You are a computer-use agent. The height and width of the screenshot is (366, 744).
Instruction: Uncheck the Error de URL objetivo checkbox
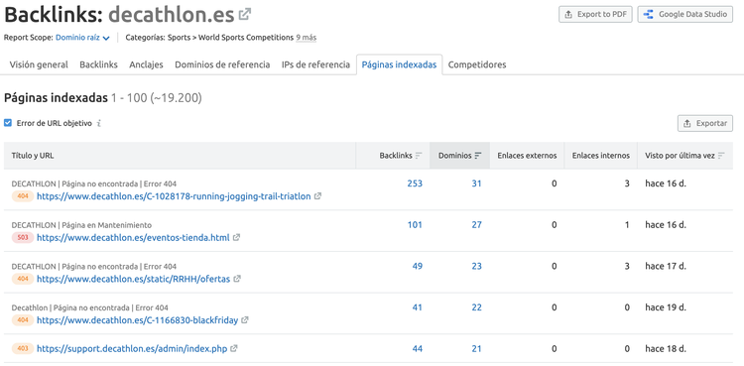tap(8, 123)
